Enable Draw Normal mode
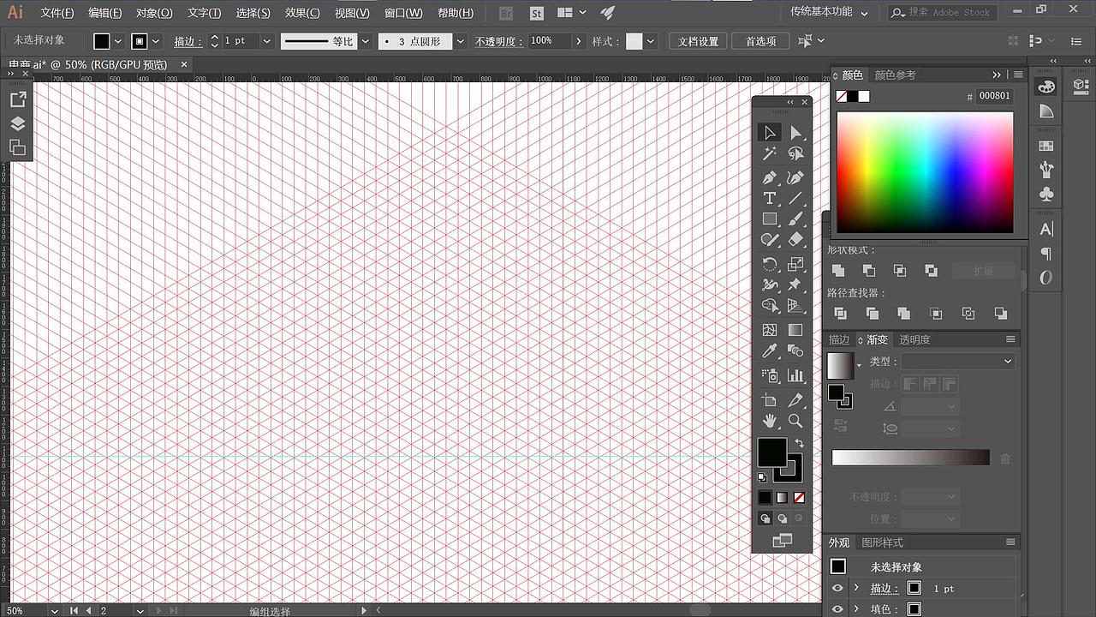This screenshot has width=1096, height=617. (x=765, y=518)
